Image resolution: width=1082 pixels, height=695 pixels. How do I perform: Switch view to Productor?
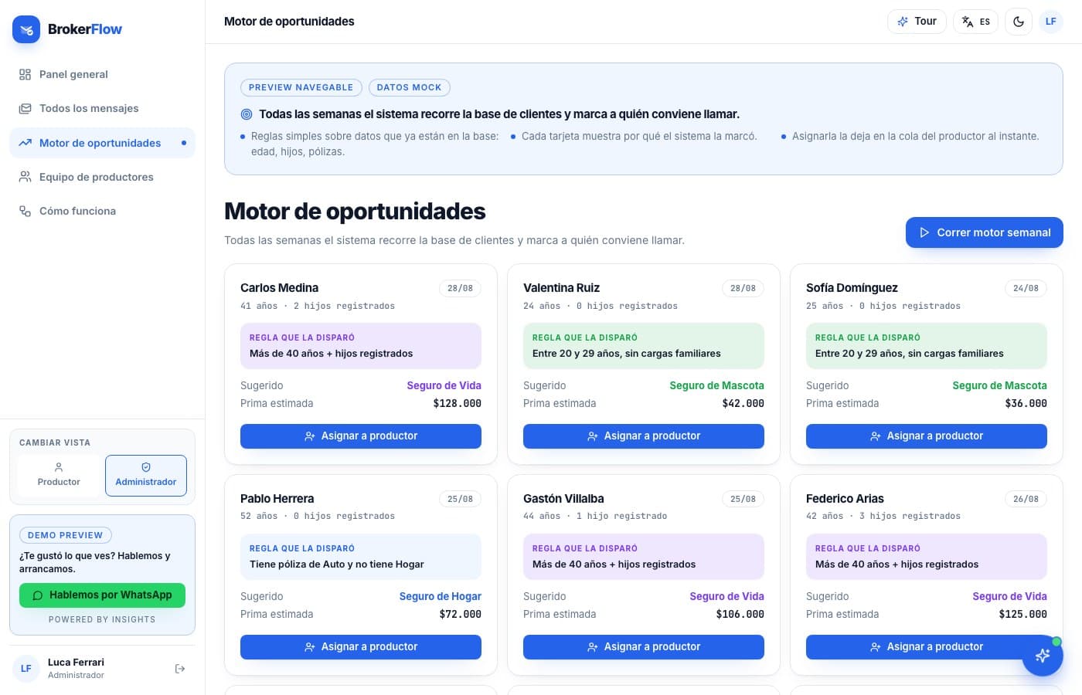click(59, 475)
